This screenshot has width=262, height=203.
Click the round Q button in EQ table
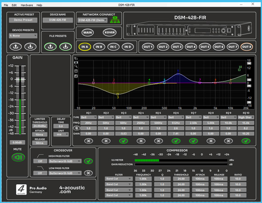pyautogui.click(x=76, y=128)
